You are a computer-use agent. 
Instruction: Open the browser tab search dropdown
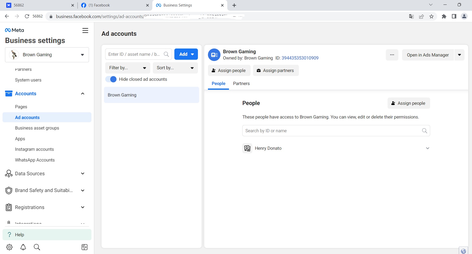[431, 5]
